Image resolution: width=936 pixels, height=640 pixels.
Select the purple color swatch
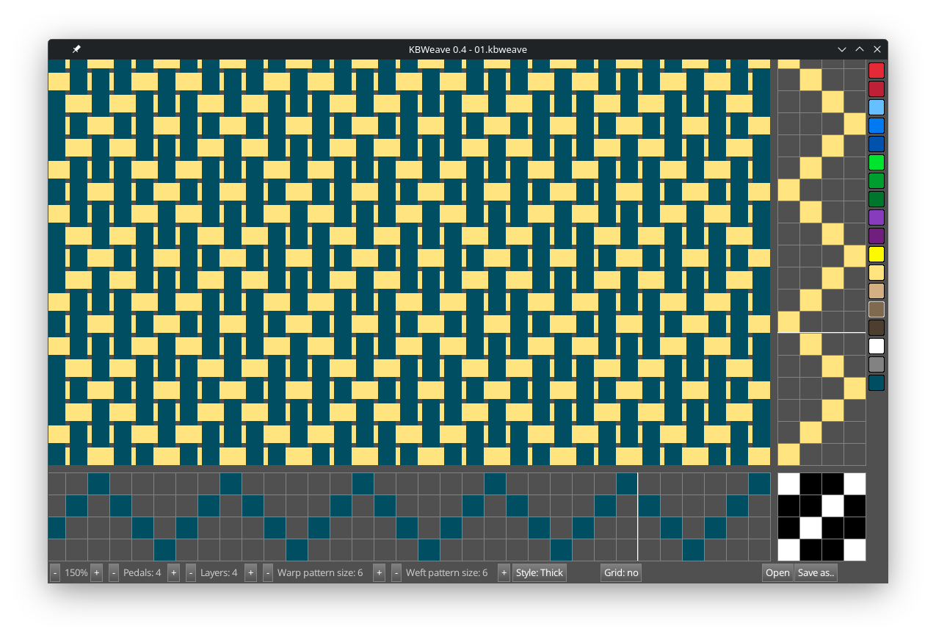tap(877, 217)
